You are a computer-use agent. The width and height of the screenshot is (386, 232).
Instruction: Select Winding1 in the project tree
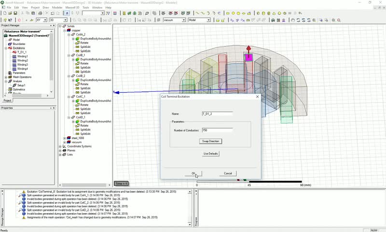coord(22,57)
